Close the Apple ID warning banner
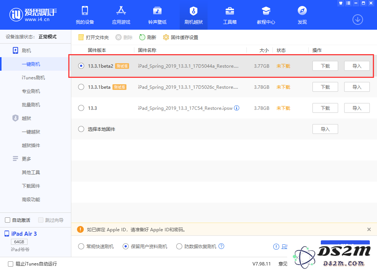 (369, 229)
